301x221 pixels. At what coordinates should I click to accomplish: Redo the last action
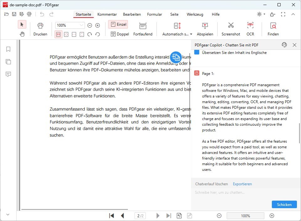[x=51, y=14]
